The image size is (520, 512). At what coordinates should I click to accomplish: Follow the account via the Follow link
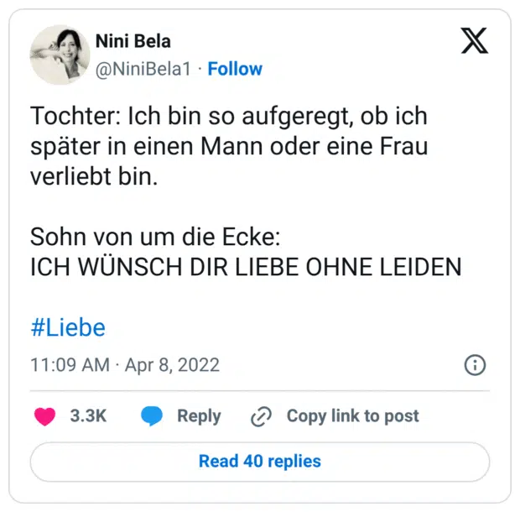tap(235, 69)
